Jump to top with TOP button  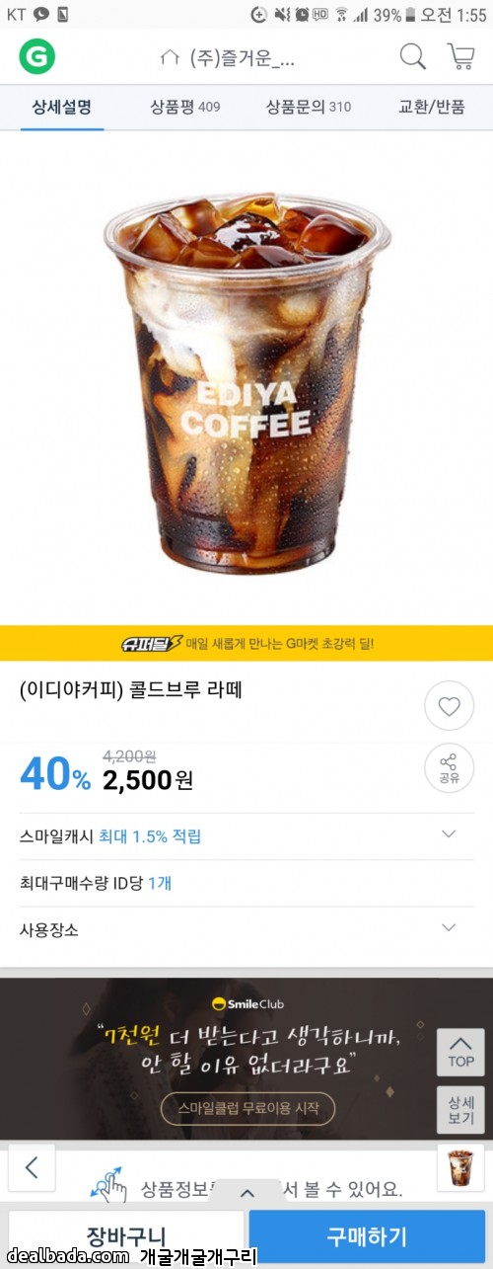[x=460, y=1052]
